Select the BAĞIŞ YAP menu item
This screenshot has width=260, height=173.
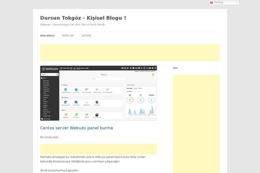tap(68, 35)
